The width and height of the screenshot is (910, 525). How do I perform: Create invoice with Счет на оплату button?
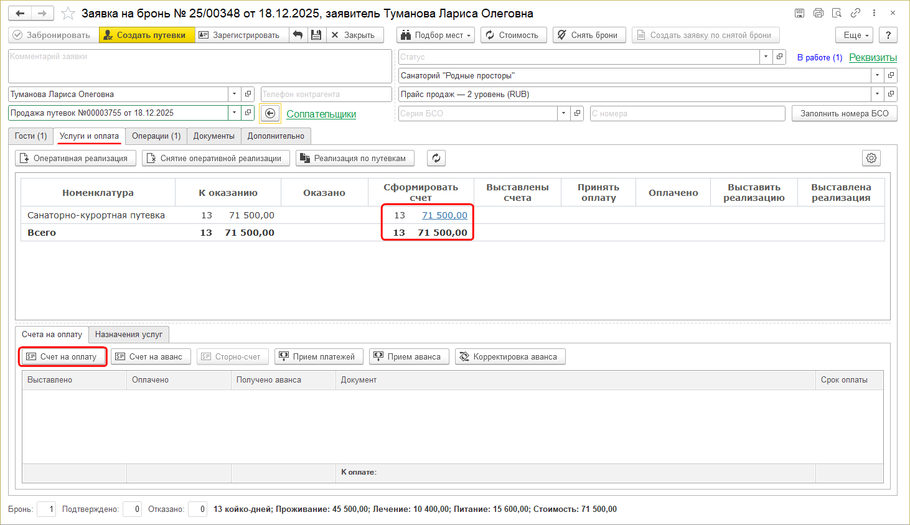[63, 356]
